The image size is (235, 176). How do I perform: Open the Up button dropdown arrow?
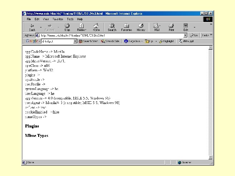(x=156, y=41)
